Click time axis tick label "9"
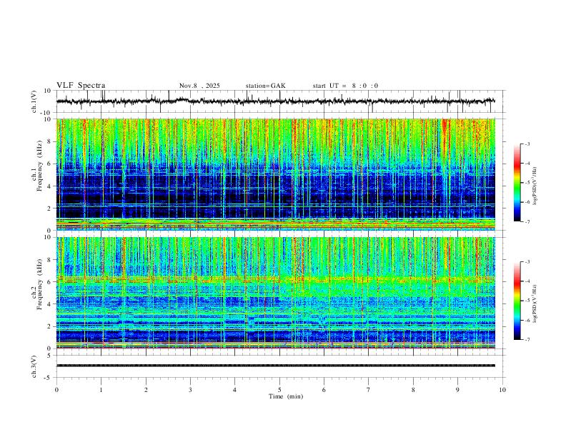Image resolution: width=566 pixels, height=437 pixels. click(457, 390)
